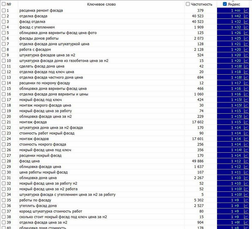Toggle the select-all checkbox beside № header
Viewport: 252px width, 229px height.
pyautogui.click(x=4, y=4)
